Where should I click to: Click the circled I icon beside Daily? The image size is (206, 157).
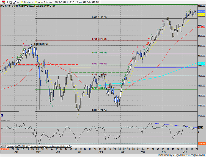(x=85, y=2)
